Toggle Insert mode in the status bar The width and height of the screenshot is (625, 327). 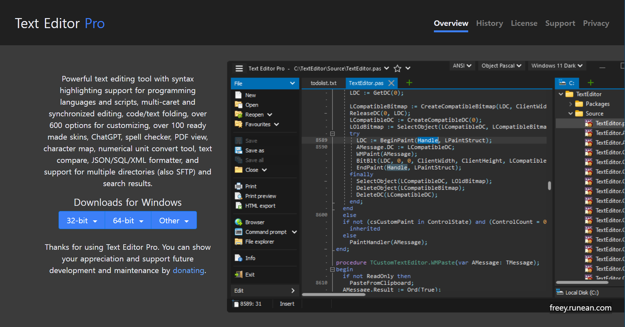pyautogui.click(x=287, y=303)
